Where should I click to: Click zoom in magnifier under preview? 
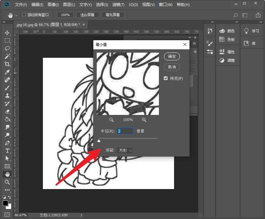pos(144,120)
